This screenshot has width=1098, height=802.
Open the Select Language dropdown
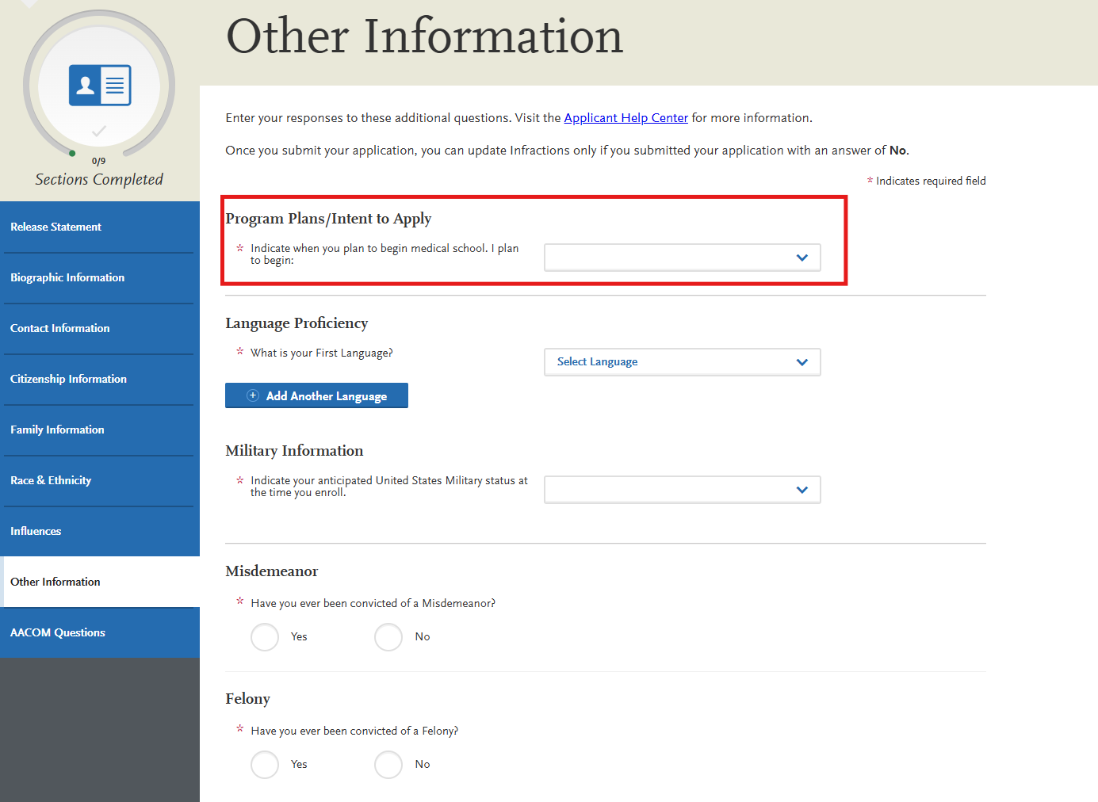click(x=682, y=361)
